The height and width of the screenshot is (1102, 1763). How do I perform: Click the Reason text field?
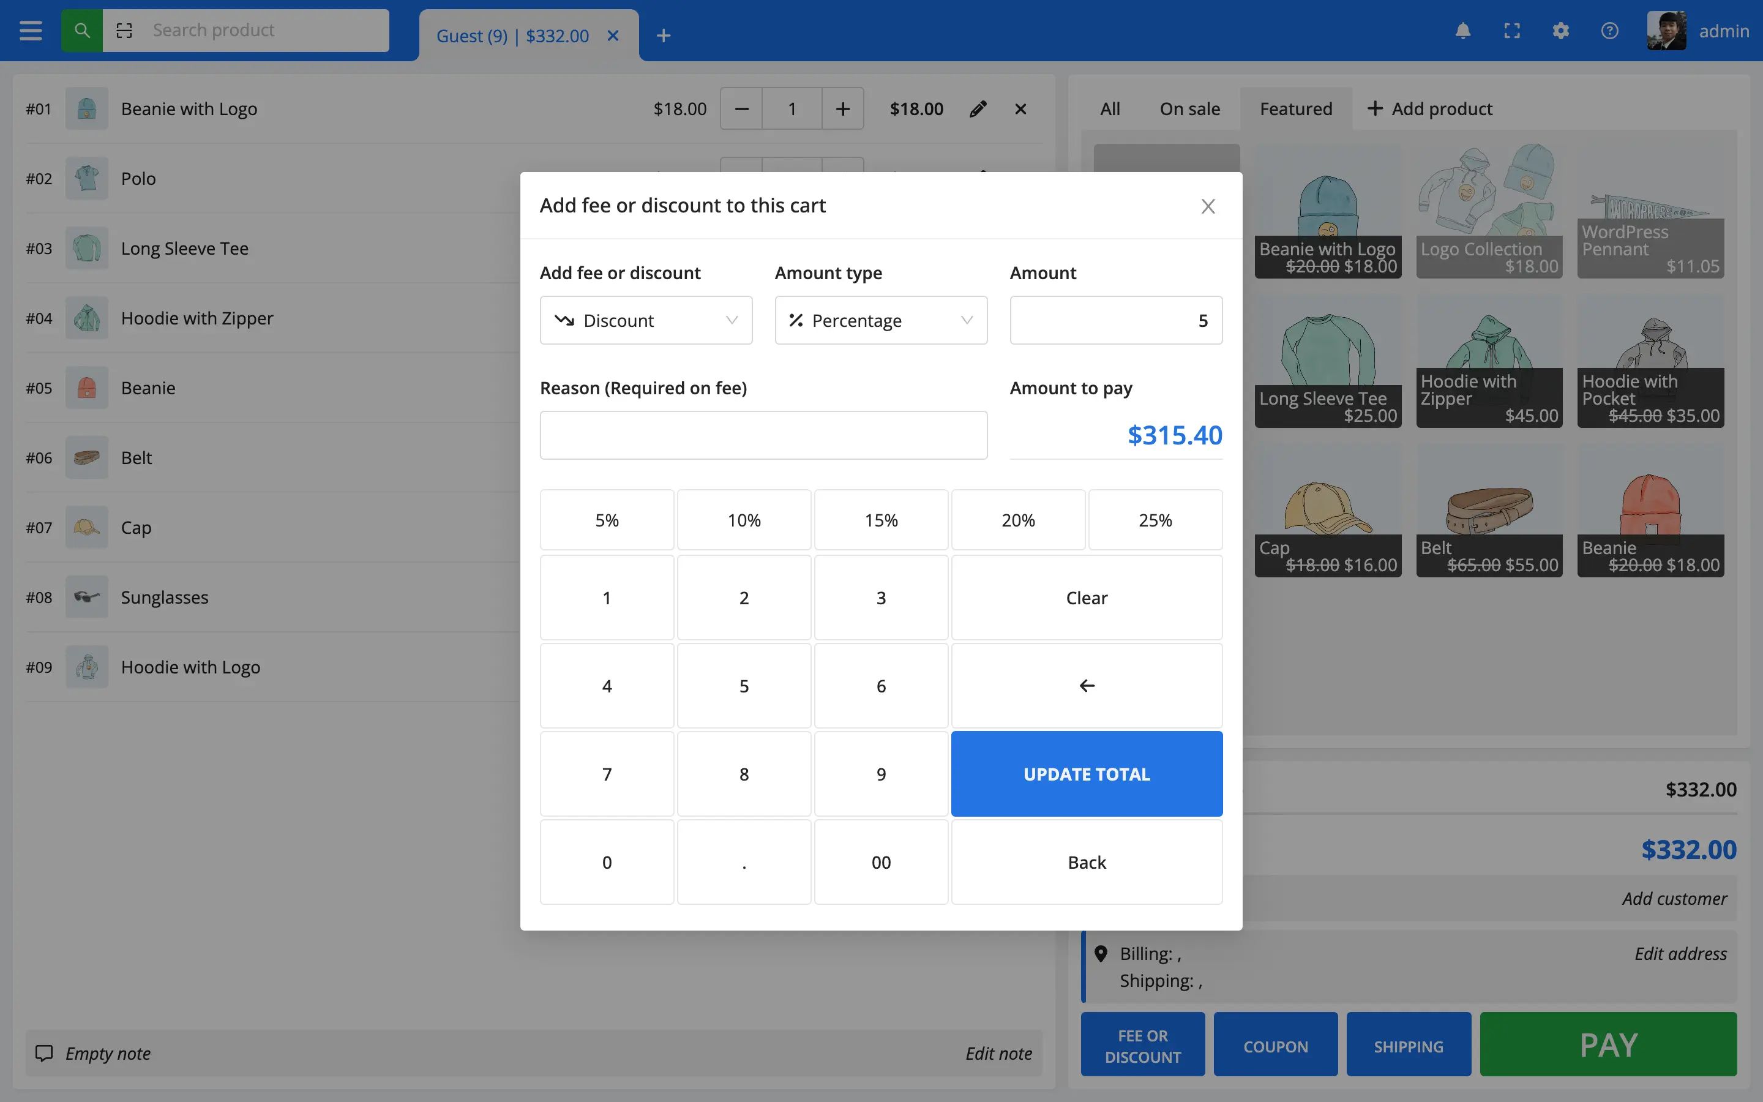(x=763, y=435)
